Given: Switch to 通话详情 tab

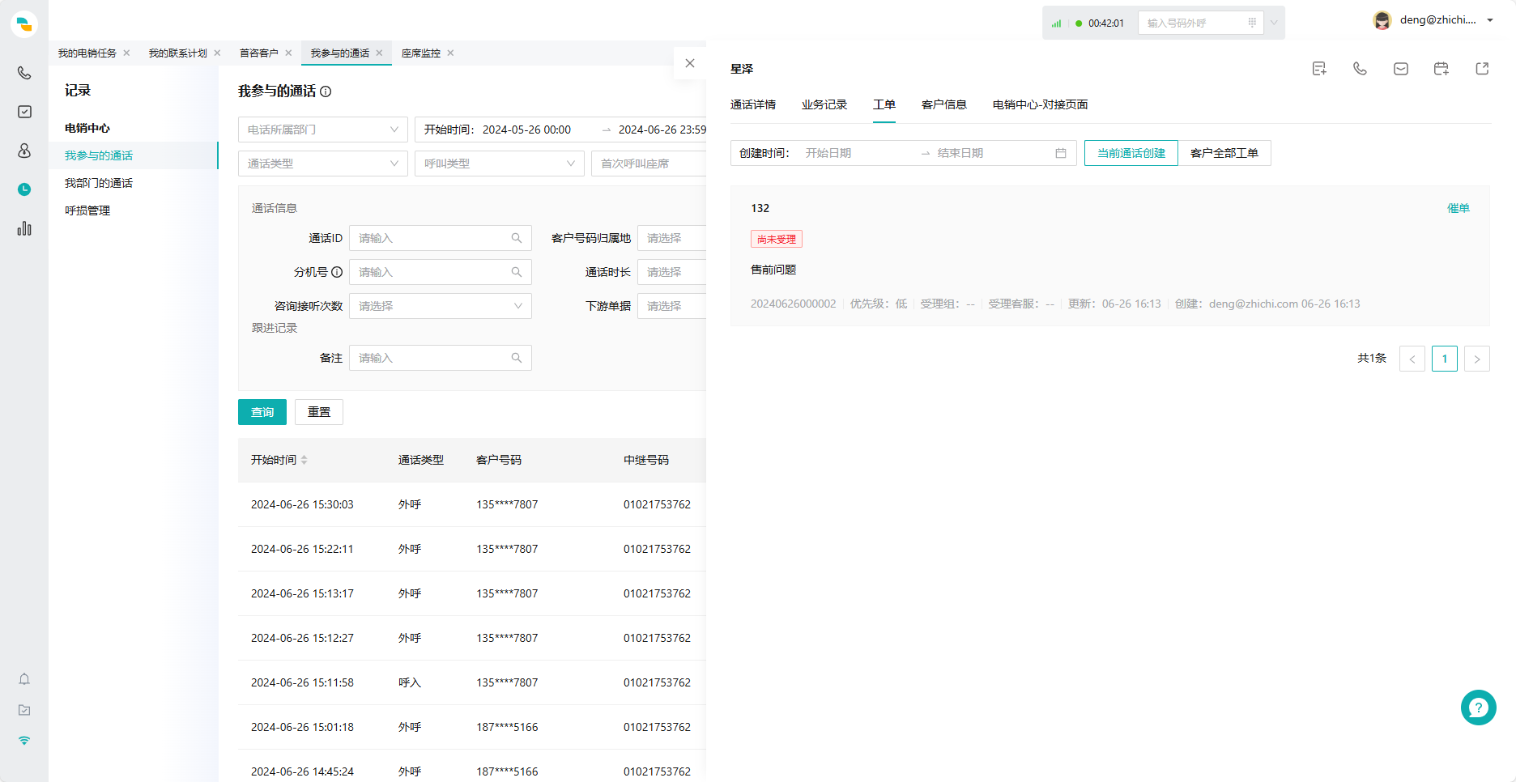Looking at the screenshot, I should pos(753,104).
